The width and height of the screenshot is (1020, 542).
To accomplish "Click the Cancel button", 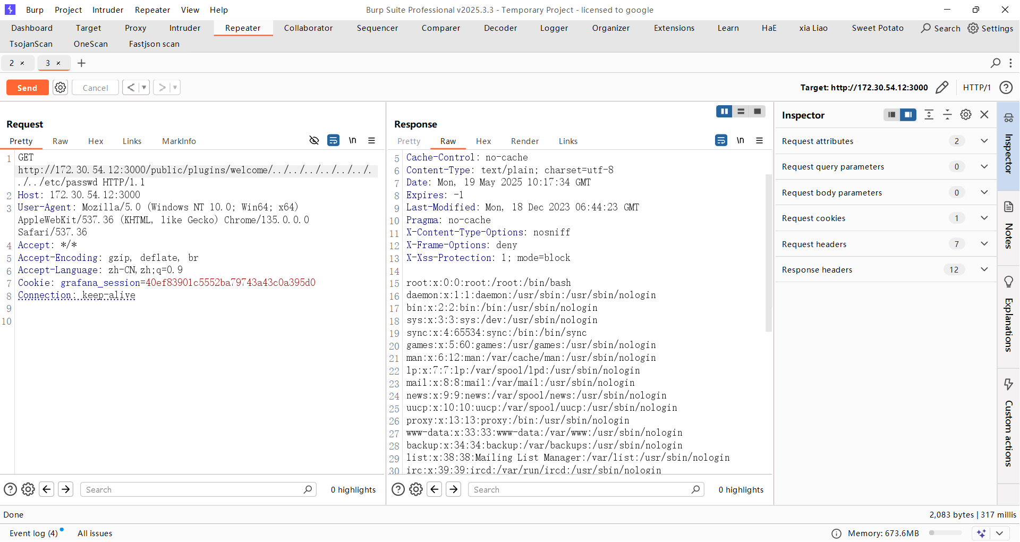I will pos(95,88).
